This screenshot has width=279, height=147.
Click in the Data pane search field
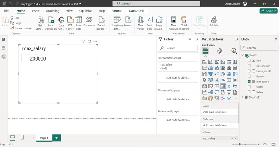click(259, 48)
